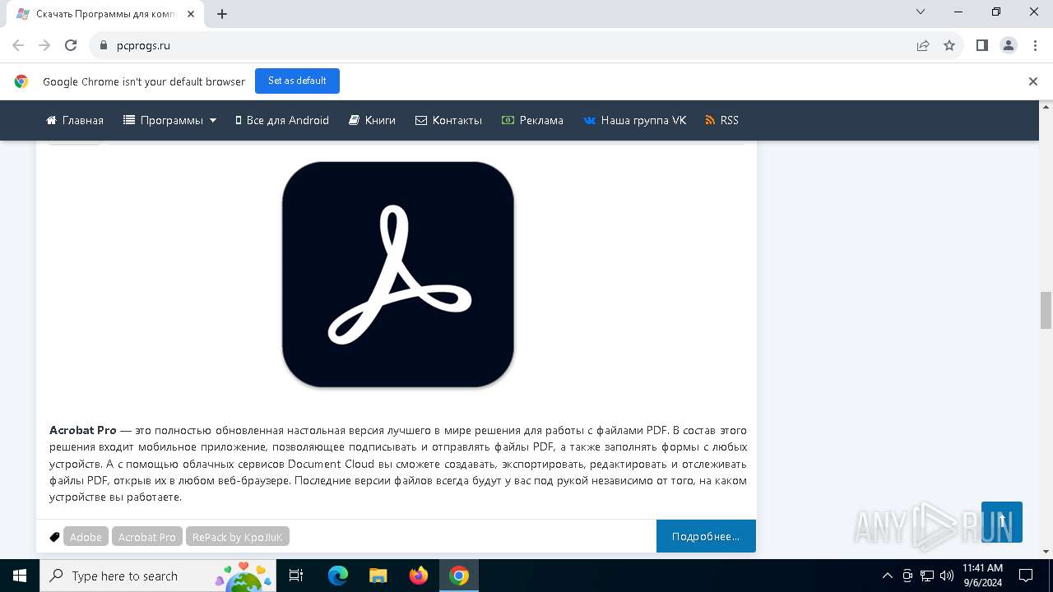Open Task View on taskbar
Image resolution: width=1053 pixels, height=592 pixels.
[297, 576]
